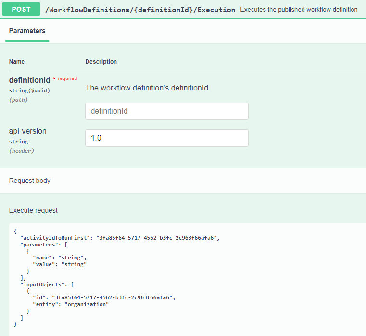The width and height of the screenshot is (366, 336).
Task: Click the JSON execute request body area
Action: coord(188,280)
